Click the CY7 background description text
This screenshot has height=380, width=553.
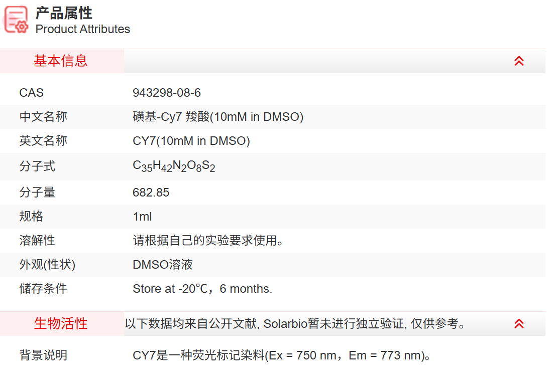coord(282,355)
